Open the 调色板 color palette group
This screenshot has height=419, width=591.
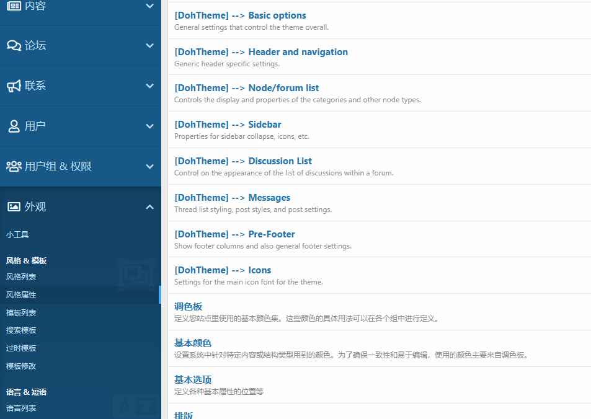pyautogui.click(x=188, y=307)
